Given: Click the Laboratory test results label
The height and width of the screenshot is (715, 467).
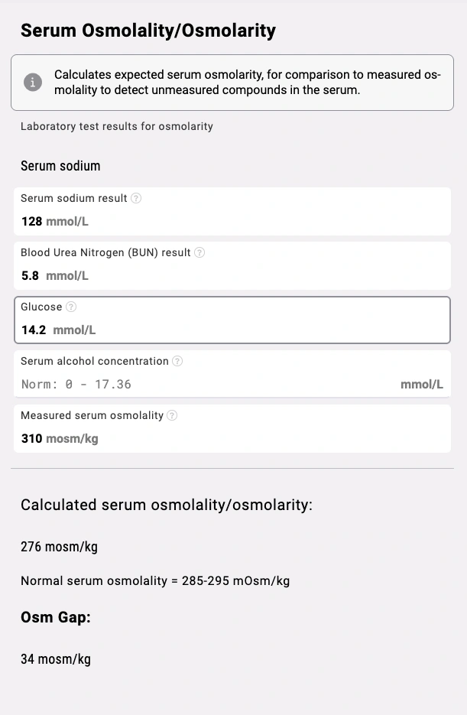Looking at the screenshot, I should pos(116,126).
